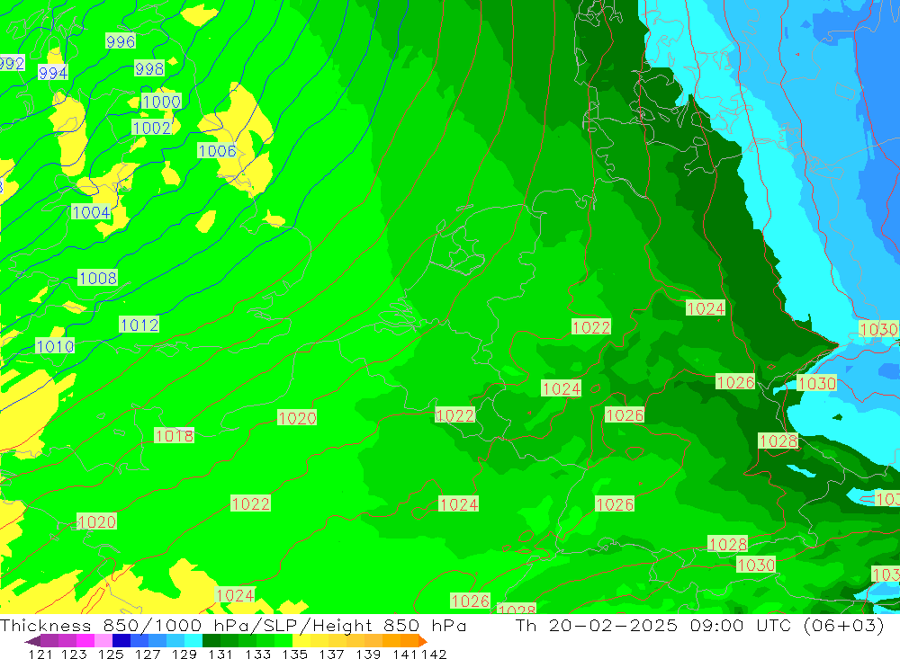The height and width of the screenshot is (659, 900).
Task: Click the legend value 125
Action: click(111, 654)
